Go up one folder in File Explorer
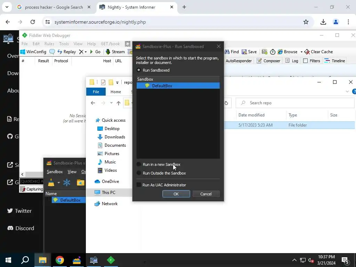 pos(119,103)
